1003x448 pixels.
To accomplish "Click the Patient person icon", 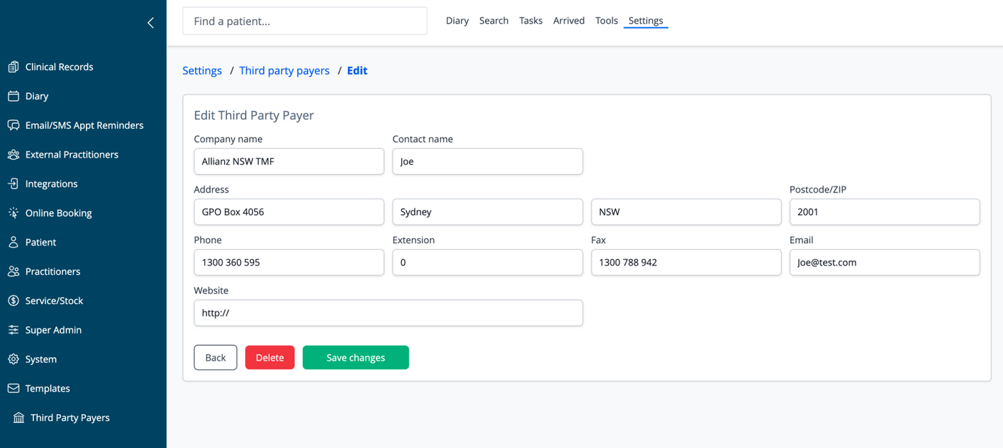I will click(x=13, y=243).
